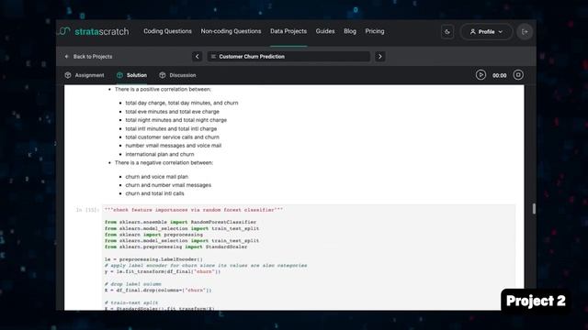Click 'churn and number vmail messages' bullet

[168, 185]
